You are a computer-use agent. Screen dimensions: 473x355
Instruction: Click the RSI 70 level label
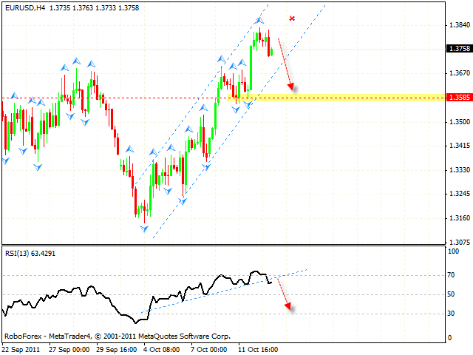point(451,275)
